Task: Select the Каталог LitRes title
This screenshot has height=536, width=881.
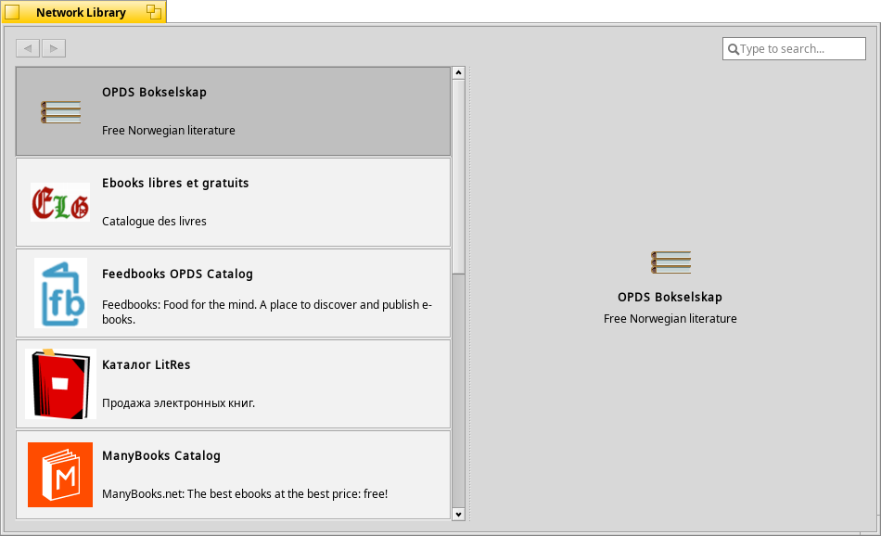Action: pyautogui.click(x=147, y=365)
